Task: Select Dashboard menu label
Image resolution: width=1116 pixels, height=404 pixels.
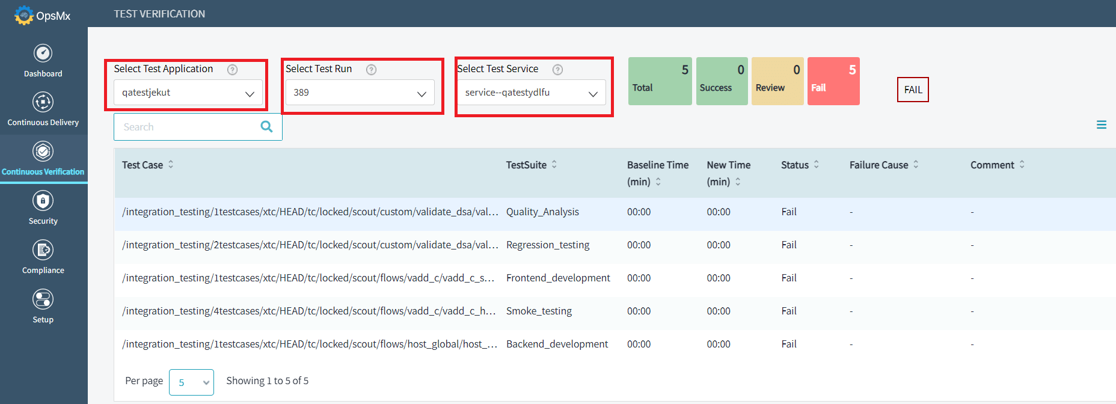Action: (43, 73)
